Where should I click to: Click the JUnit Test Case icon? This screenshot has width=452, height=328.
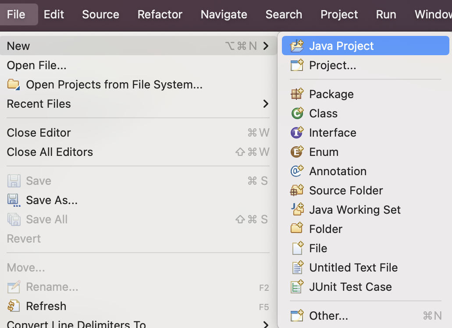[297, 287]
